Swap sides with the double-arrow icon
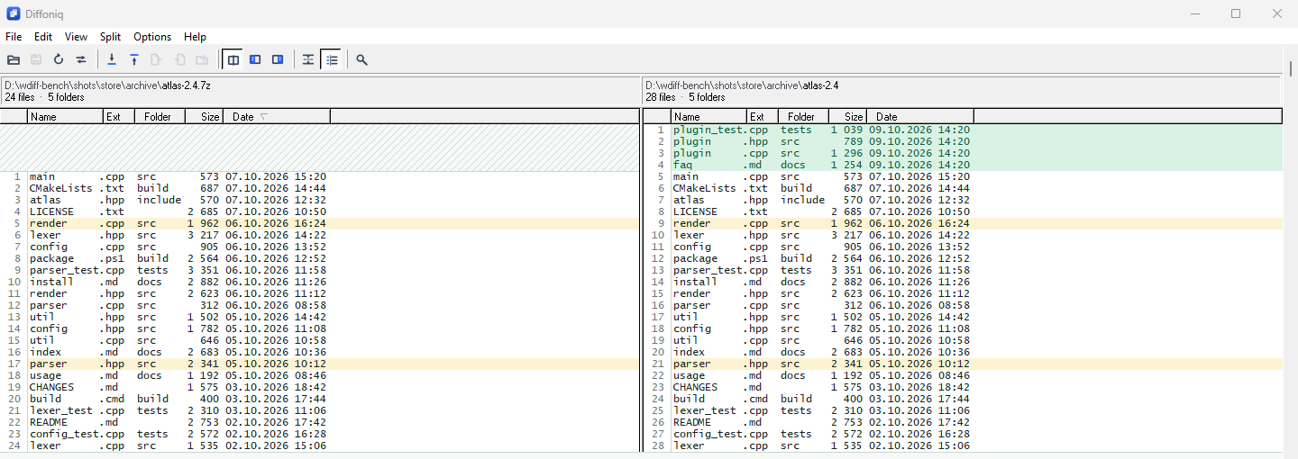1298x459 pixels. tap(81, 59)
